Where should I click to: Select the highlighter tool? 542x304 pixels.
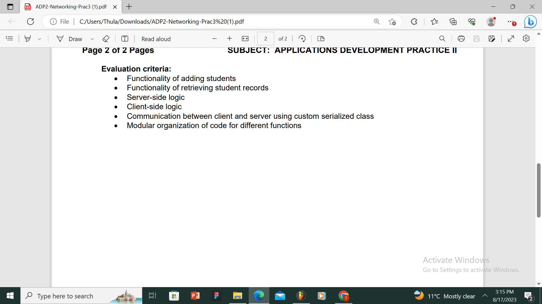28,39
